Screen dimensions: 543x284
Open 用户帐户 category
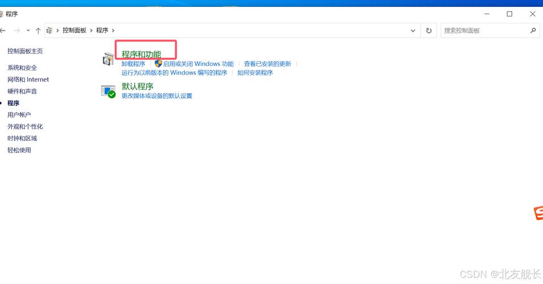(19, 115)
